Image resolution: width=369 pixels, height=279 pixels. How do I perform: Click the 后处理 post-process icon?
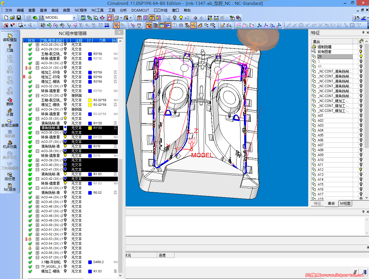click(x=10, y=176)
